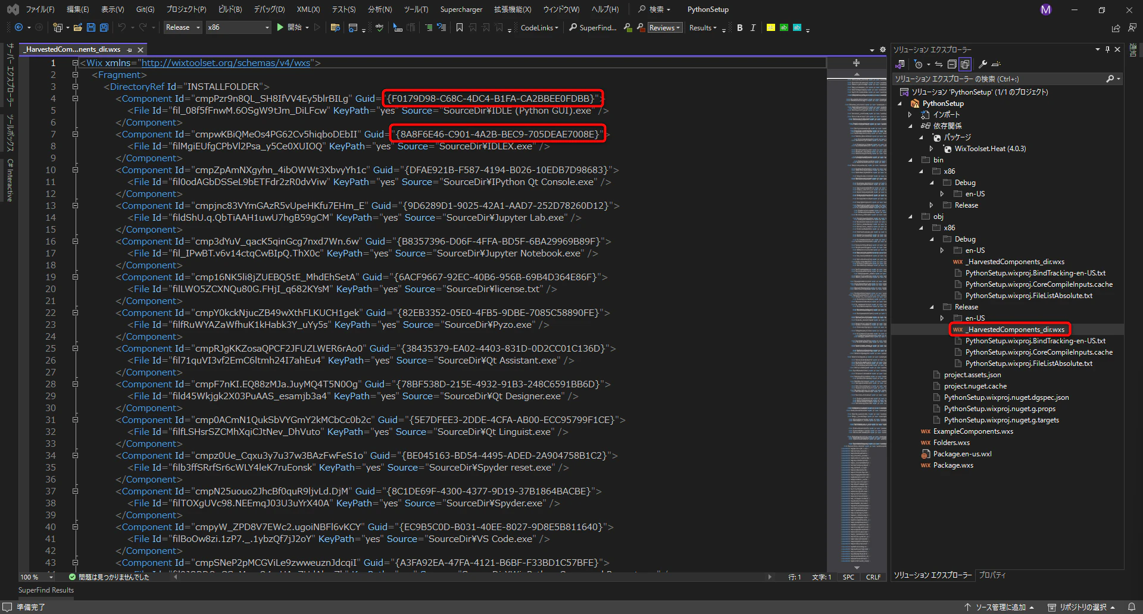Toggle Bold formatting button
Image resolution: width=1143 pixels, height=614 pixels.
coord(740,27)
